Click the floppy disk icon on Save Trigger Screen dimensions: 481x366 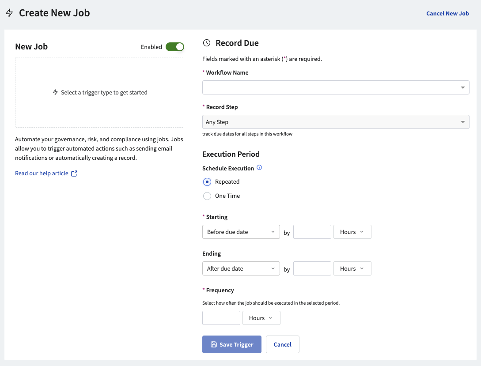tap(213, 344)
